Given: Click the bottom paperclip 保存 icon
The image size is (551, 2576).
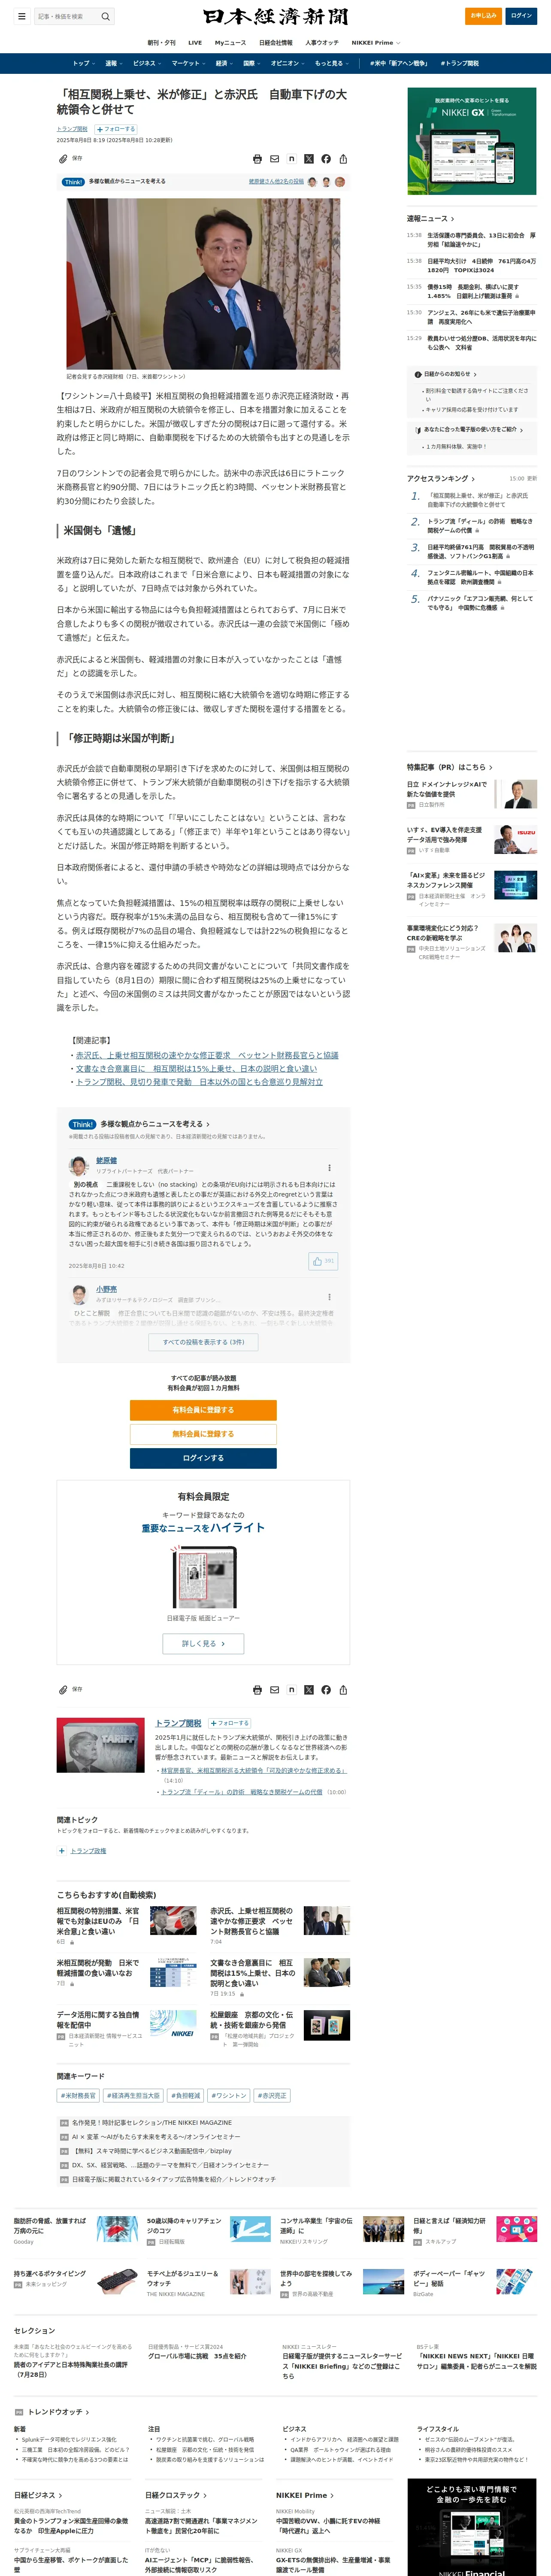Looking at the screenshot, I should [63, 1689].
